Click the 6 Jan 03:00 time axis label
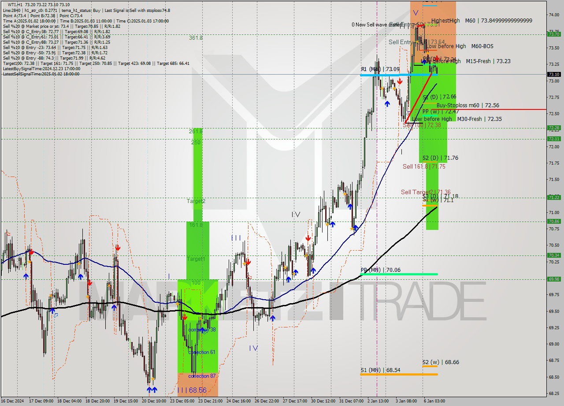 click(434, 401)
